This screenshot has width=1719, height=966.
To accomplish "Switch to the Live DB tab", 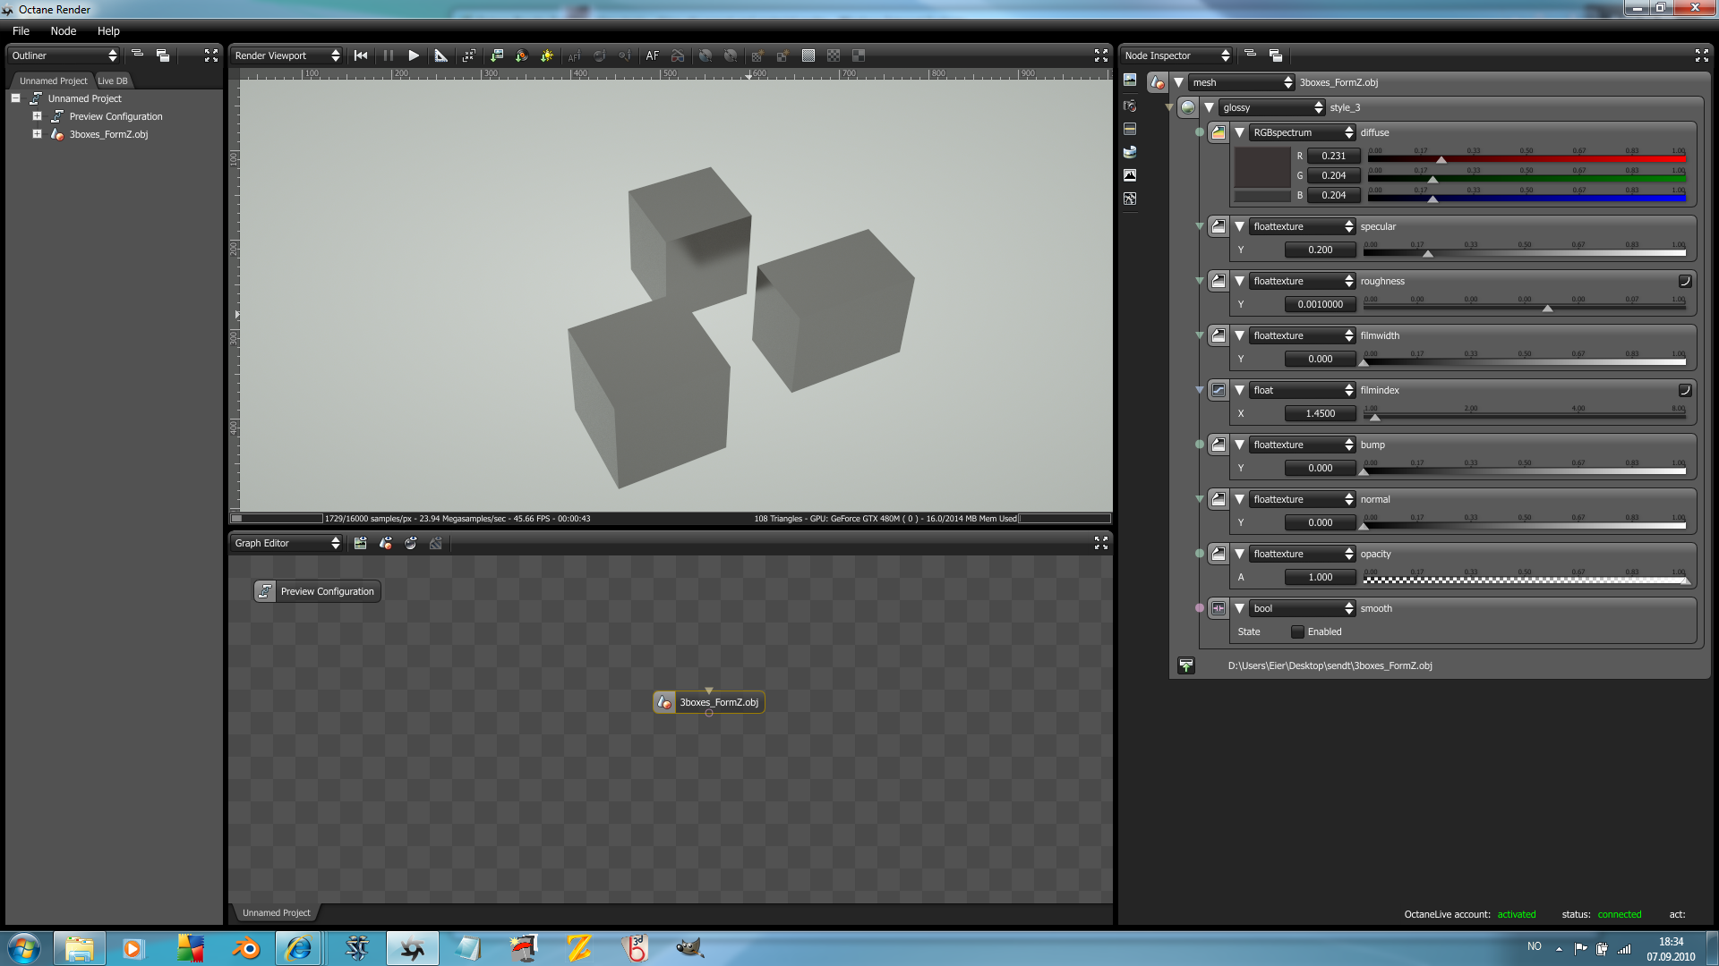I will (113, 80).
